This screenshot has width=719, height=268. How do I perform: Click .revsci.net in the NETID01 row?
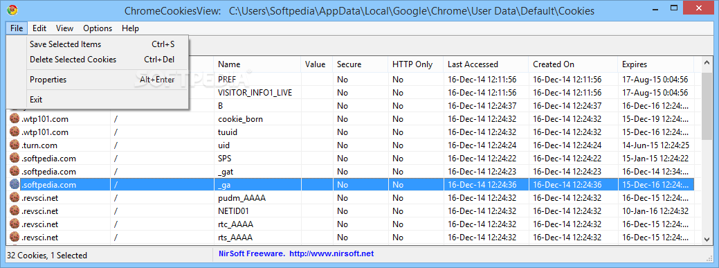[x=39, y=211]
